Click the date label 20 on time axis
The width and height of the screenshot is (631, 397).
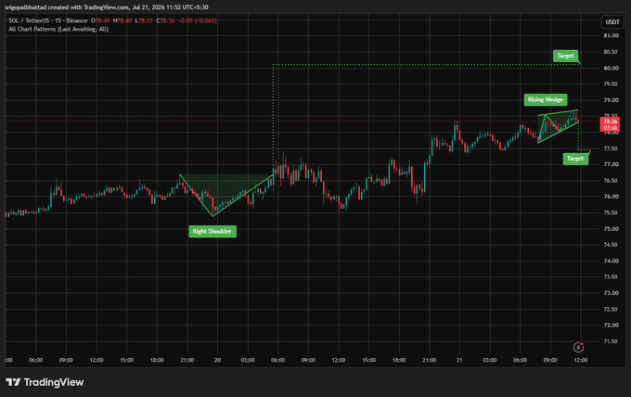pyautogui.click(x=217, y=360)
